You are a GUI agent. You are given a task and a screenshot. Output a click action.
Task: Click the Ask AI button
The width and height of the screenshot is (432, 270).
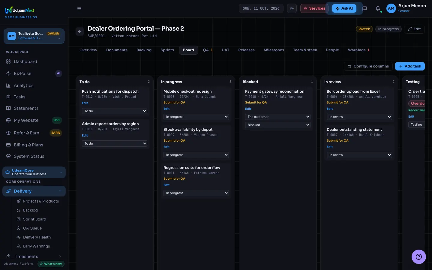344,8
